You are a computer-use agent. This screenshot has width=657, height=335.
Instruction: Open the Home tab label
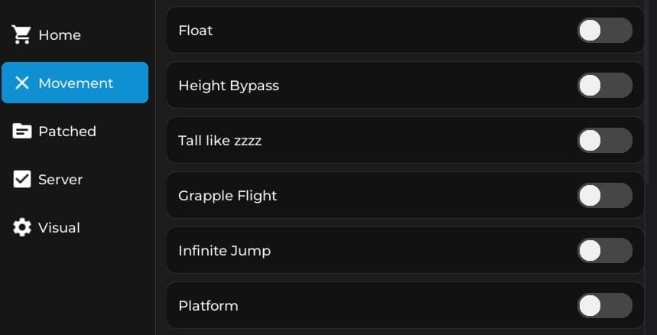(60, 35)
